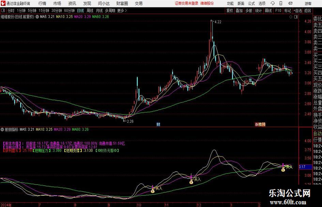Viewport: 322px width, 207px height.
Task: Open the 选项 menu
Action: (262, 3)
